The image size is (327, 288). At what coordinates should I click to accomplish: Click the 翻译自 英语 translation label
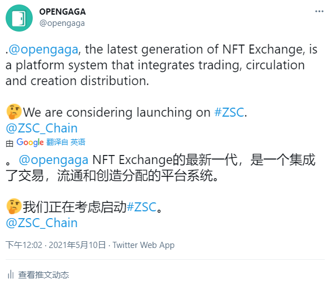point(66,142)
